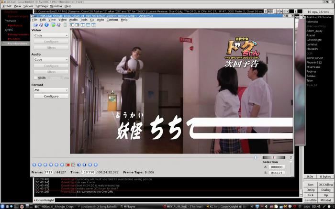This screenshot has width=335, height=209.
Task: Set selection marker B icon
Action: [x=73, y=165]
